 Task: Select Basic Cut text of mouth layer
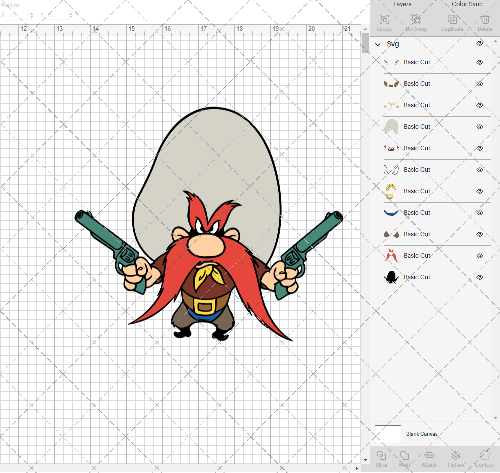click(x=417, y=148)
